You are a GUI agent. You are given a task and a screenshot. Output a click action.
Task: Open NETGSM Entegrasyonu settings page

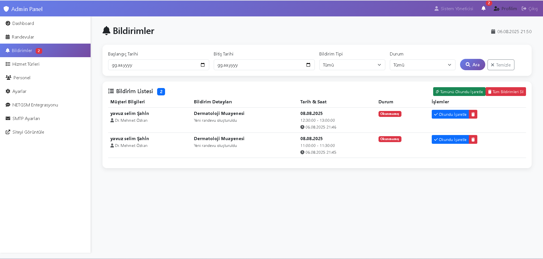pyautogui.click(x=35, y=105)
